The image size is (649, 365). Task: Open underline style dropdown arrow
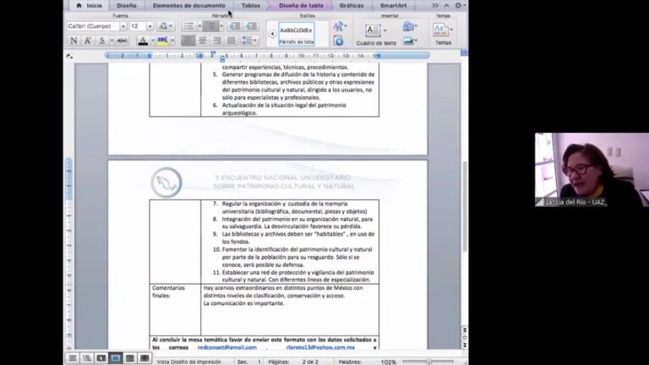tap(112, 41)
